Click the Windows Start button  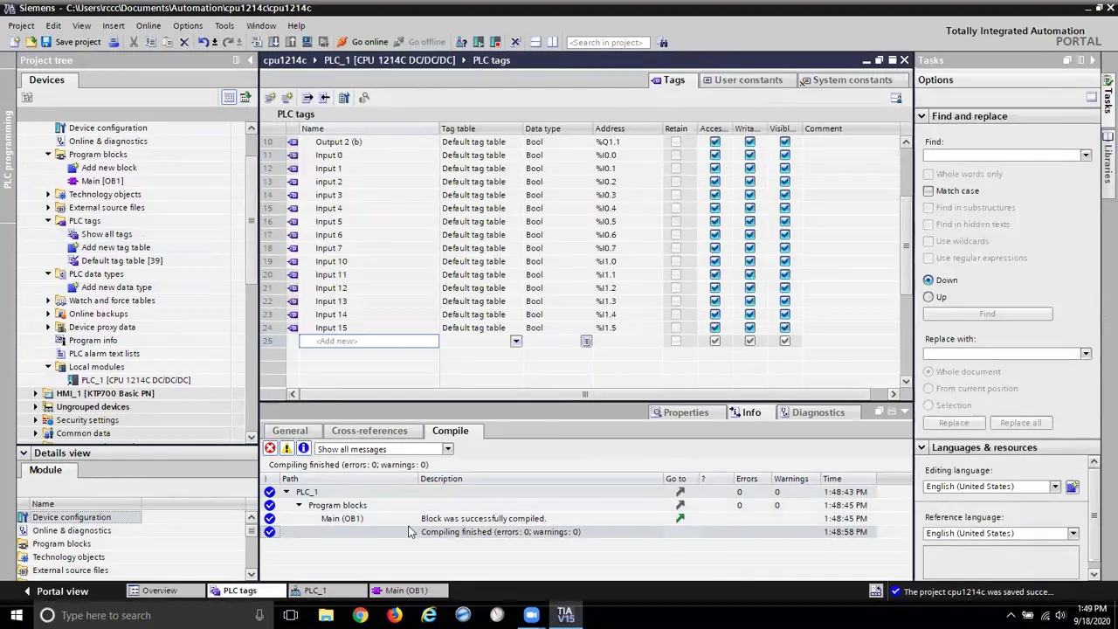pyautogui.click(x=16, y=615)
